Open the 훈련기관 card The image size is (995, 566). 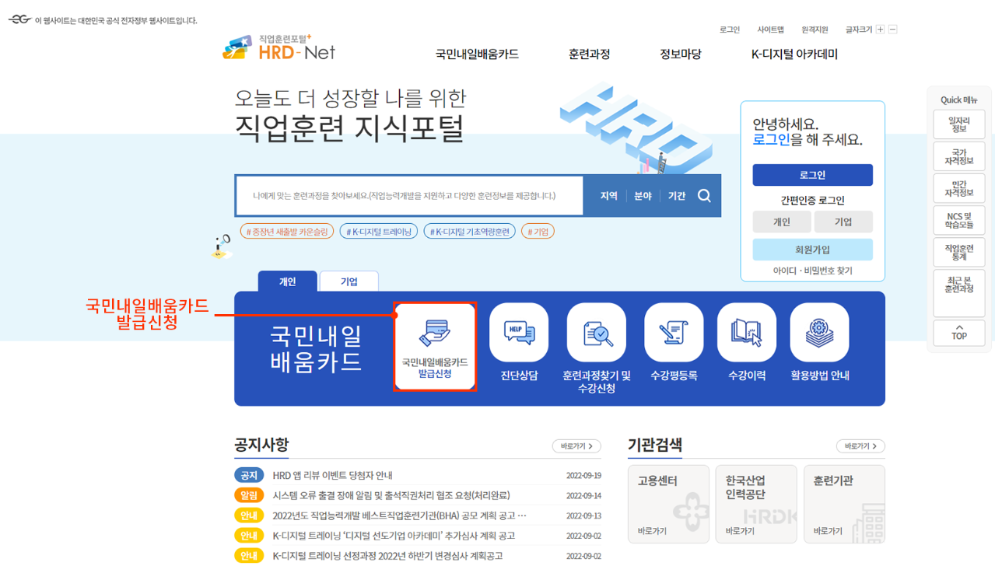tap(844, 504)
